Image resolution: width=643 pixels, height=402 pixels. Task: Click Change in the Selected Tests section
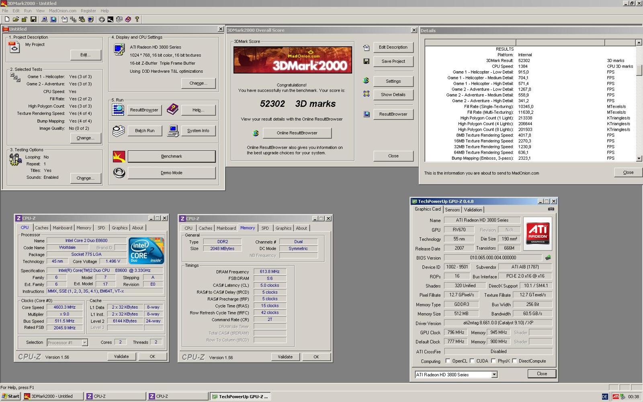pyautogui.click(x=86, y=138)
